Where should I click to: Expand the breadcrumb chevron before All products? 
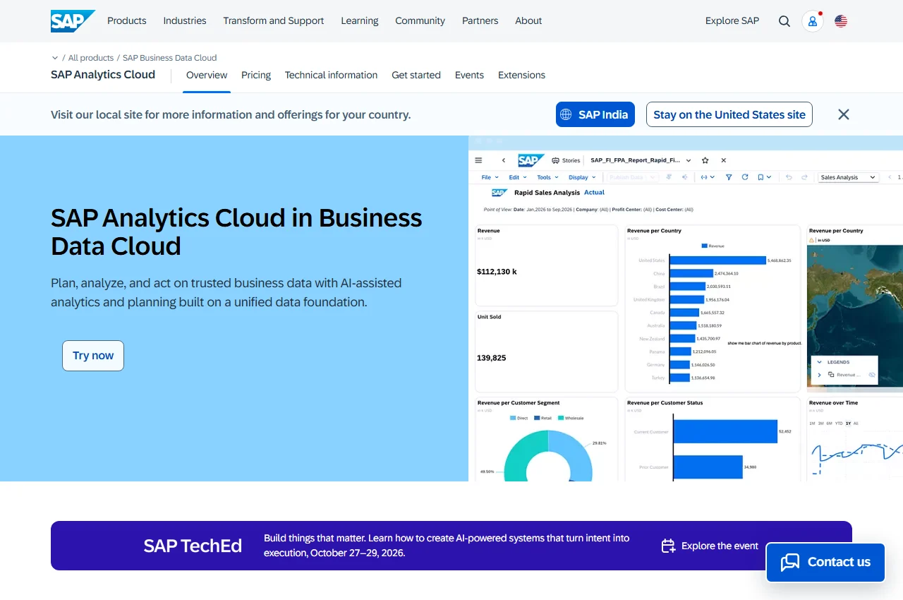coord(55,58)
